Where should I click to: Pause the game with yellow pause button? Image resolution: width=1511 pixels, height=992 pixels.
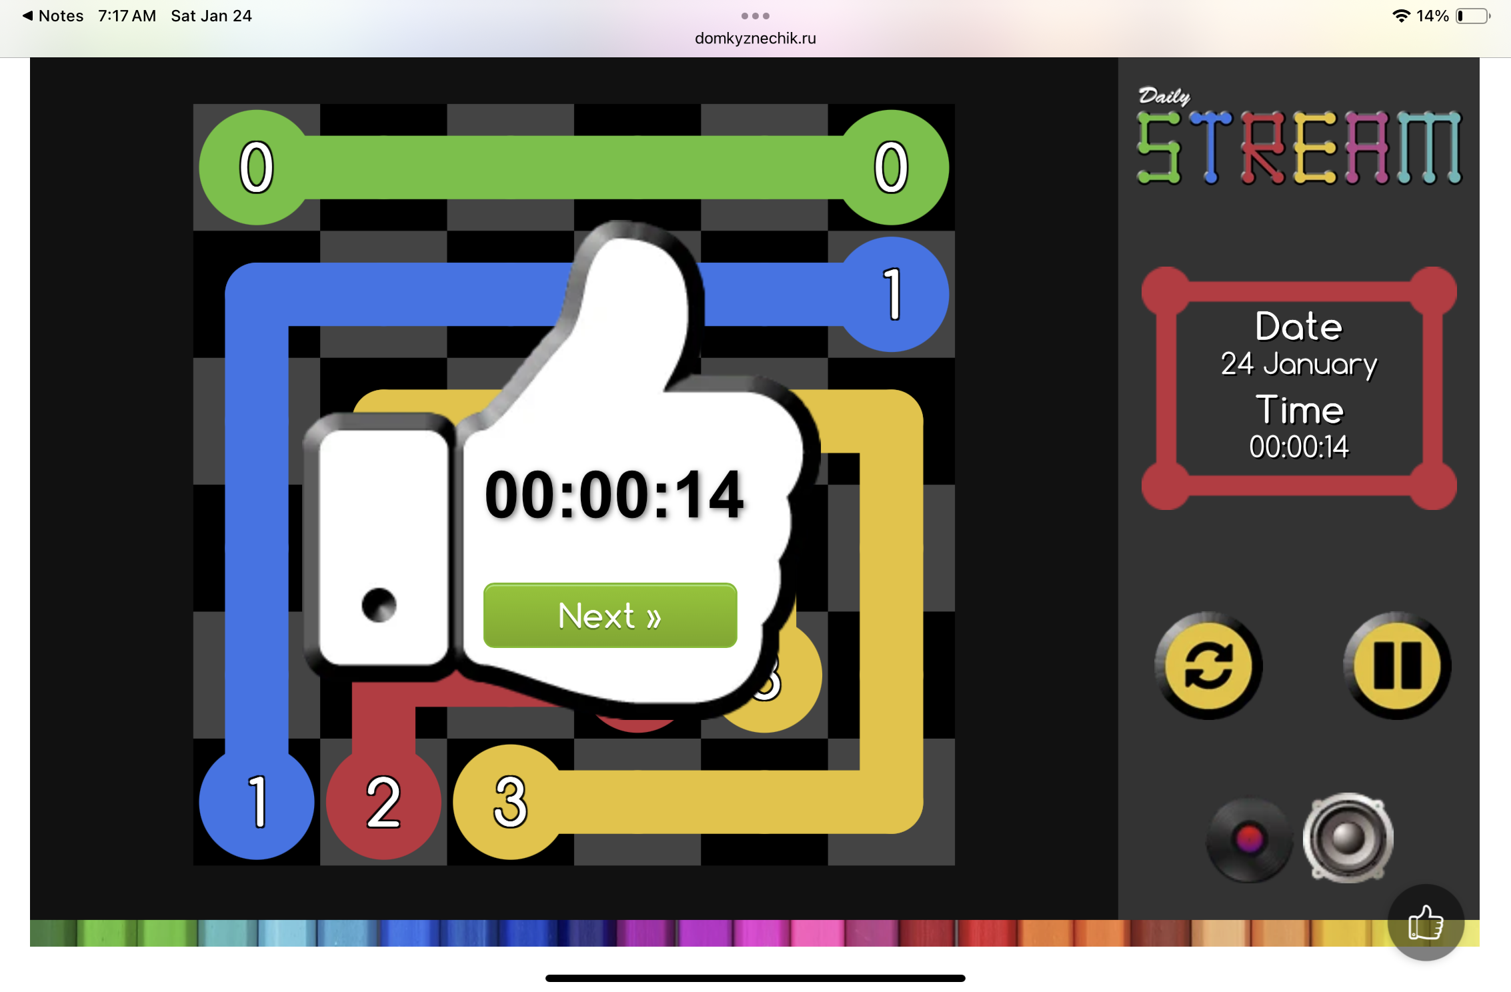(1397, 666)
